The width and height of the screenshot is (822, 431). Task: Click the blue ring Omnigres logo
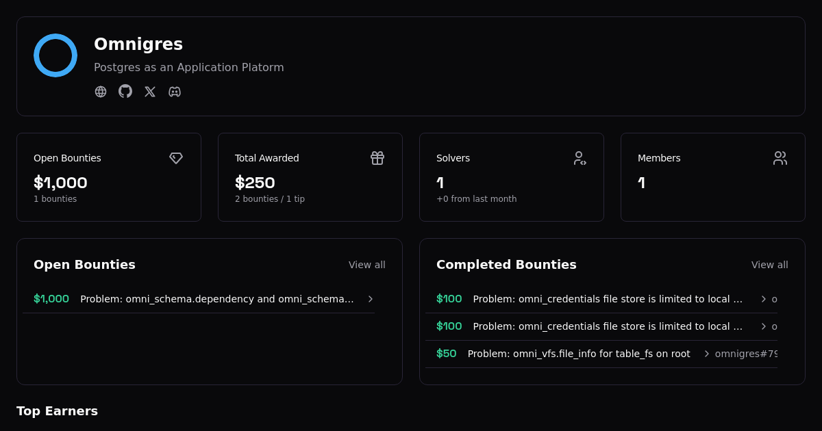pyautogui.click(x=55, y=55)
